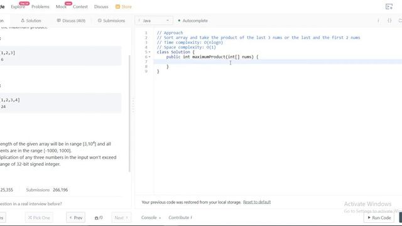Click the Solution tab flask icon
This screenshot has width=402, height=226.
(x=23, y=21)
